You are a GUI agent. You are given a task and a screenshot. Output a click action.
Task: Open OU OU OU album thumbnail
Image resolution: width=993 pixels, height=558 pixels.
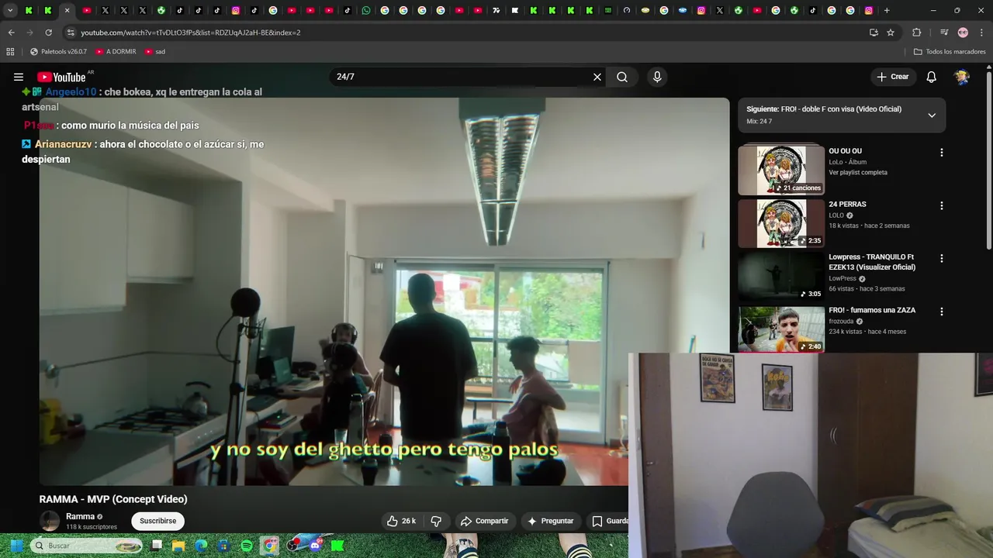pos(781,169)
